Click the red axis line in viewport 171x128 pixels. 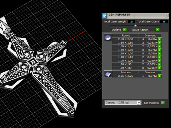coord(76,36)
